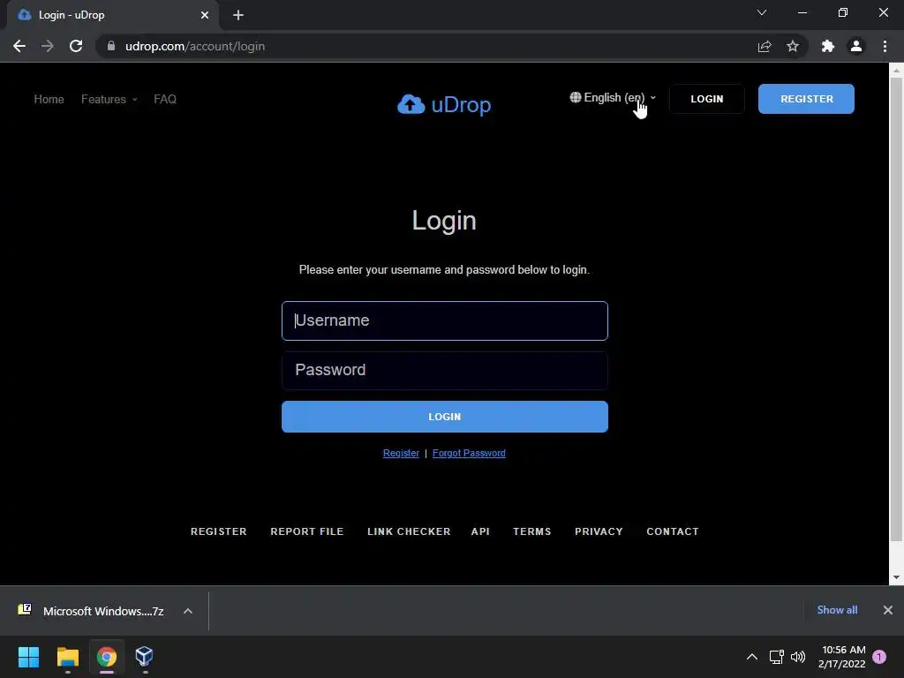Expand the English (en) language dropdown
This screenshot has height=678, width=904.
tap(613, 98)
